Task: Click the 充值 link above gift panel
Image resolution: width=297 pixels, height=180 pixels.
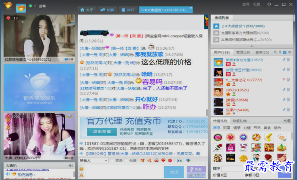Action: [x=287, y=121]
